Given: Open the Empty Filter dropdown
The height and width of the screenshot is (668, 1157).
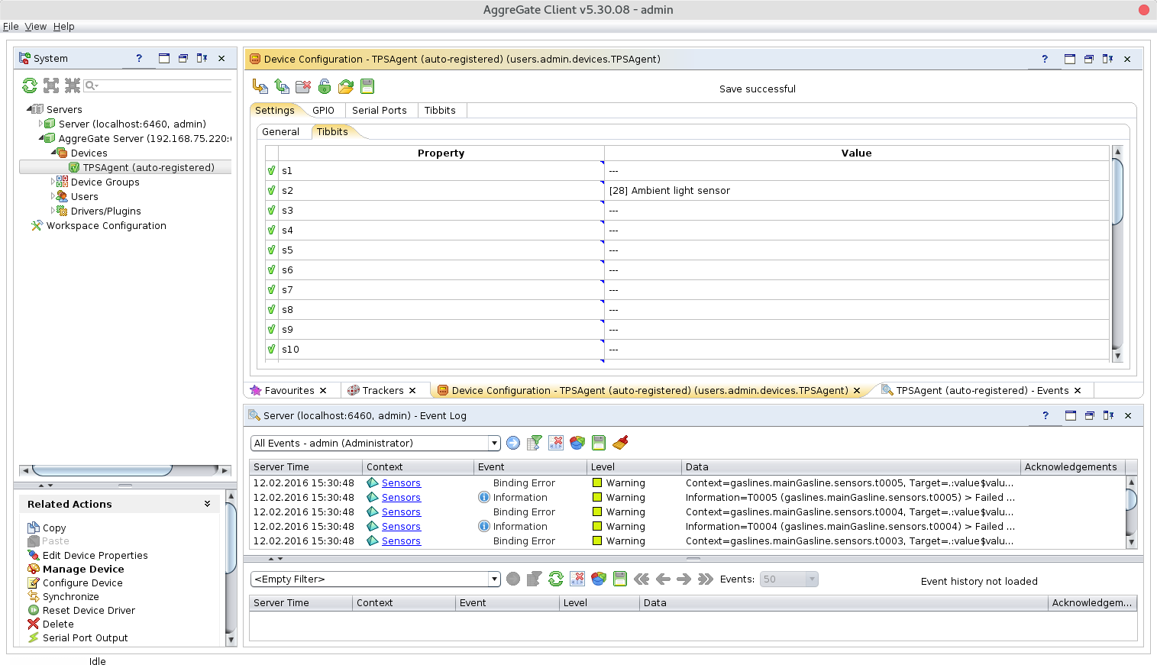Looking at the screenshot, I should point(495,579).
